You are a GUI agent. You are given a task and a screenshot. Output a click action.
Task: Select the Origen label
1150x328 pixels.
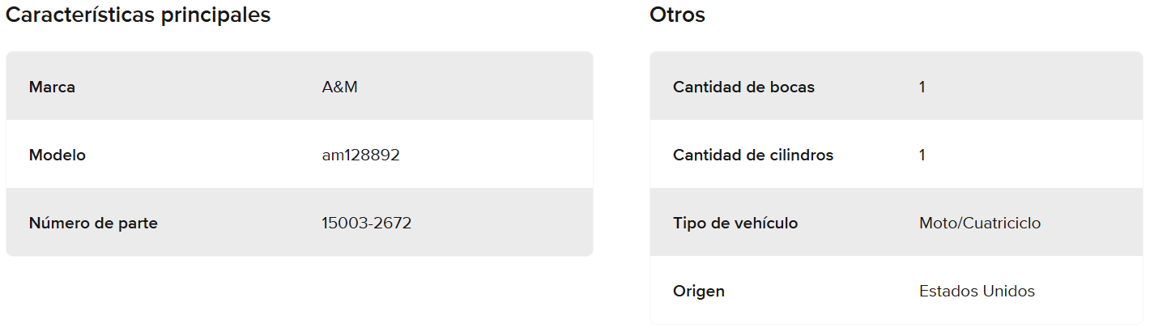click(x=698, y=292)
